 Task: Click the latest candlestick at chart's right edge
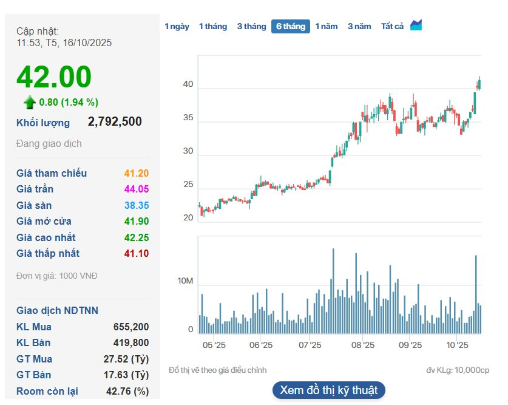pos(479,83)
